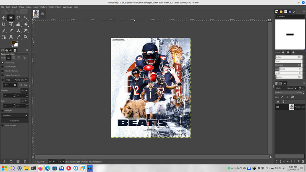This screenshot has height=172, width=306.
Task: Open the Colors menu
Action: click(x=43, y=7)
